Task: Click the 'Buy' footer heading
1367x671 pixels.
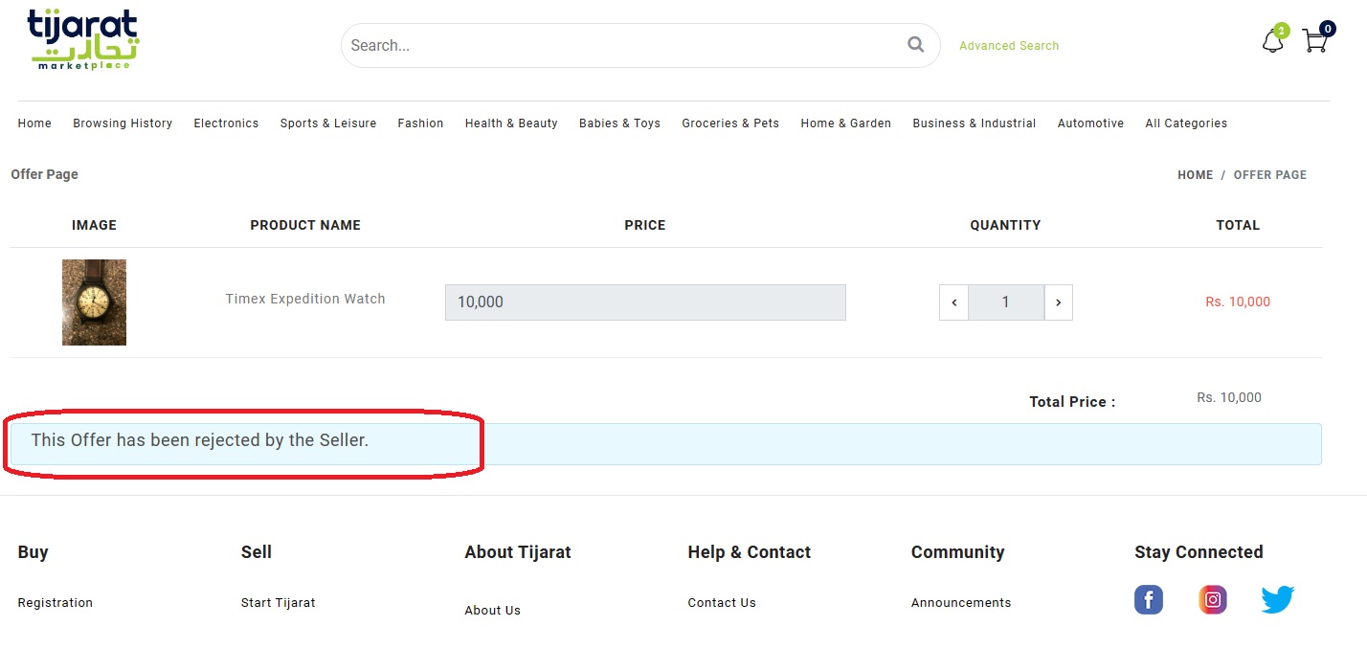Action: pyautogui.click(x=33, y=552)
